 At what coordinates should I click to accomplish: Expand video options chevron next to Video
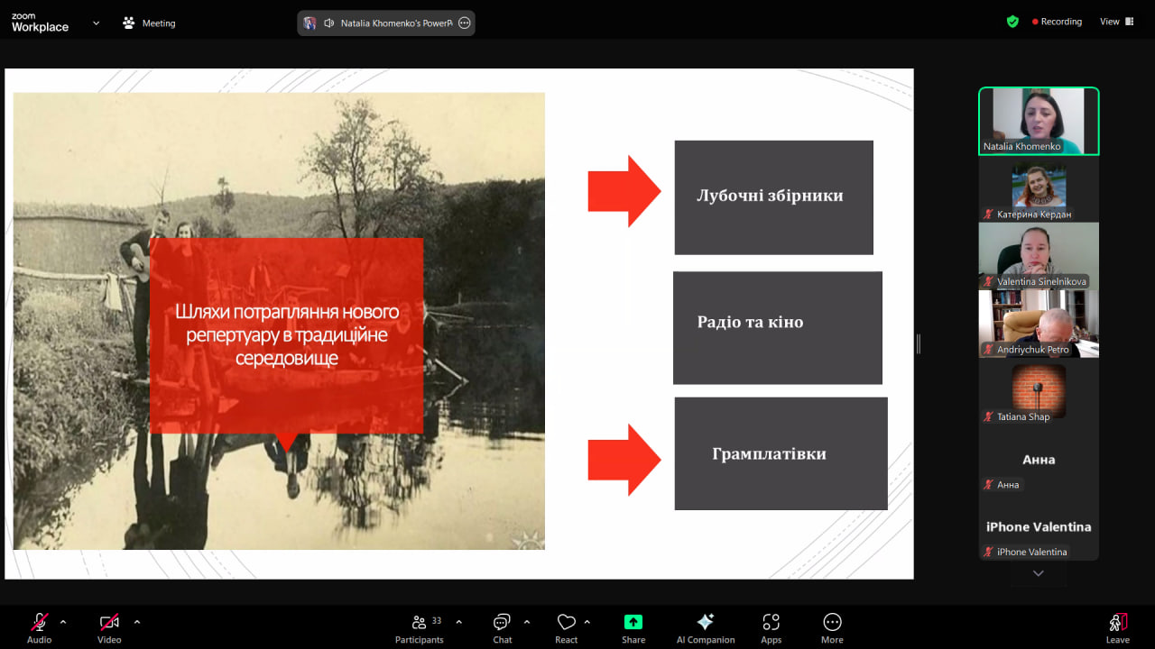tap(137, 622)
